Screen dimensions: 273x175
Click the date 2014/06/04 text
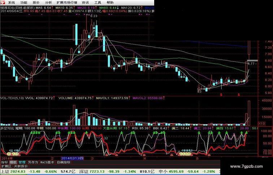click(9, 11)
